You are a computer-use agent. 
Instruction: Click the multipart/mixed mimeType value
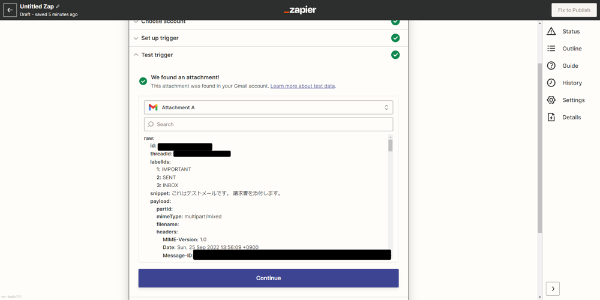point(203,217)
